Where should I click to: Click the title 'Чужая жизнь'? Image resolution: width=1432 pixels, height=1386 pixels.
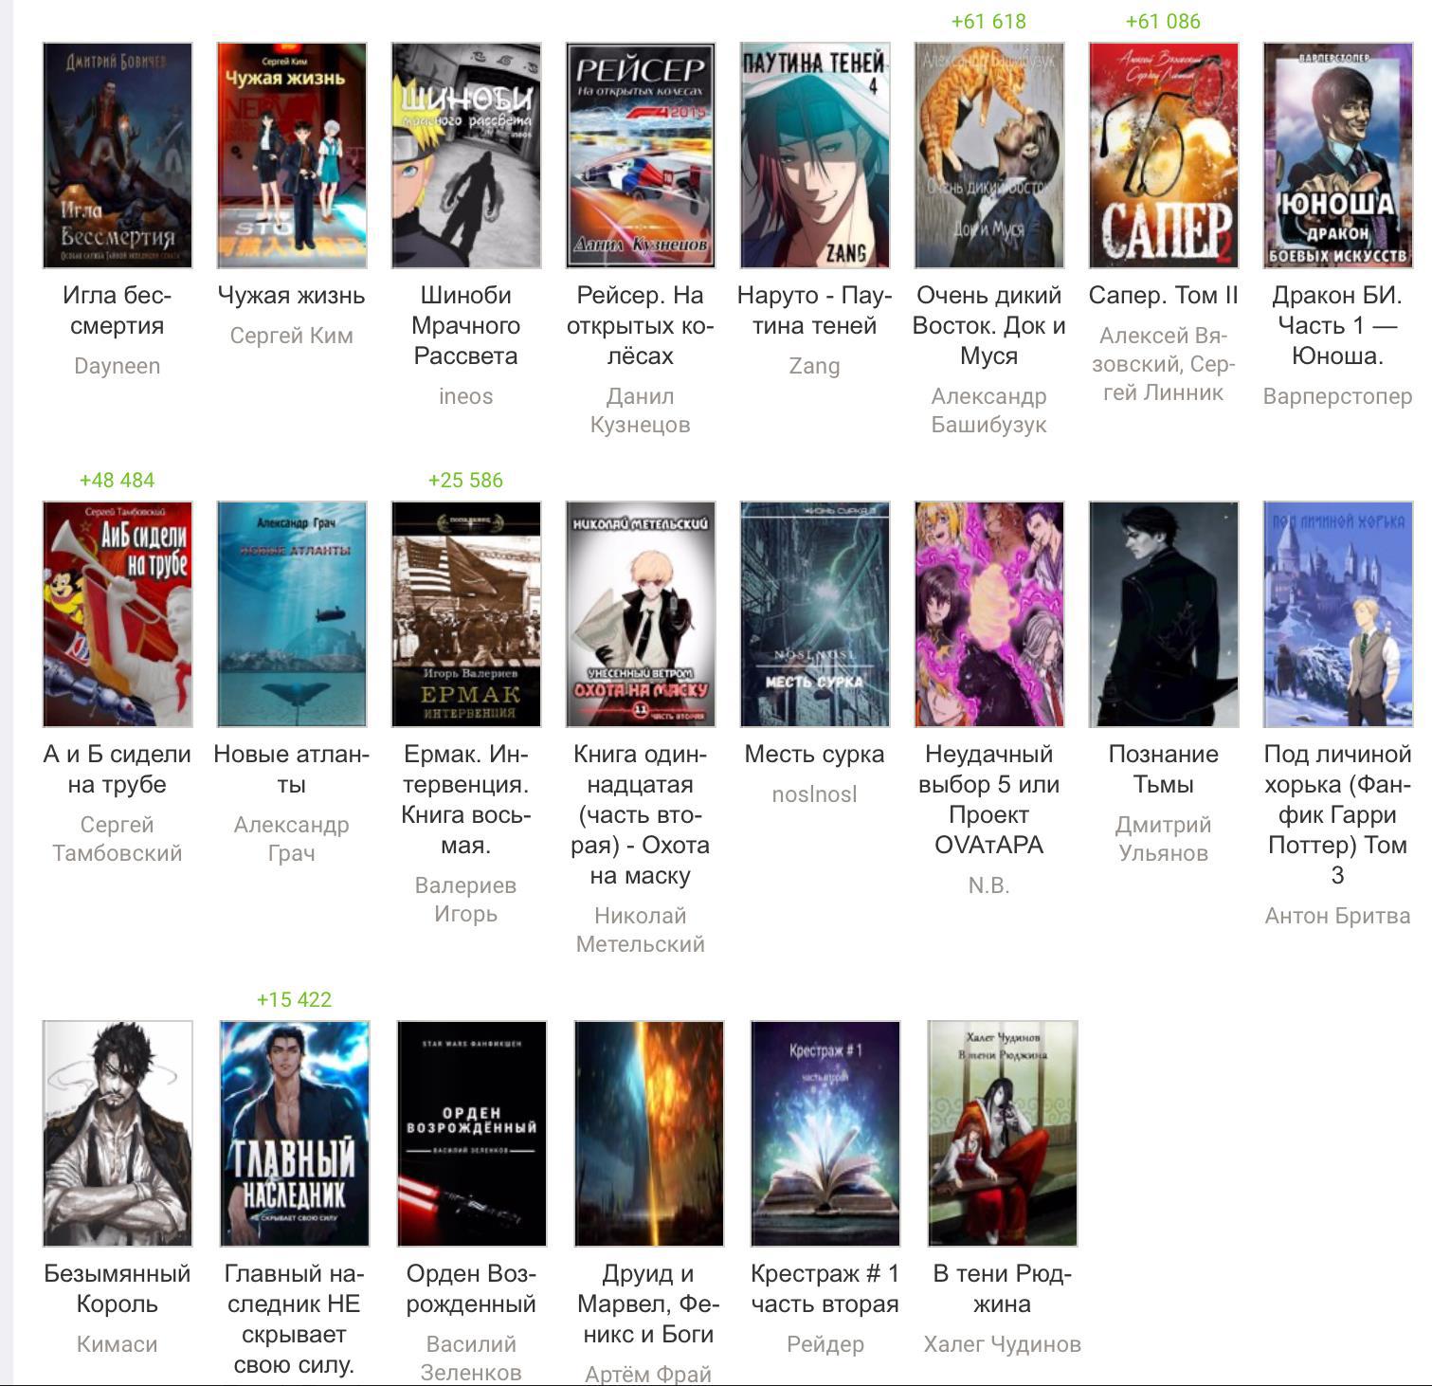pos(292,295)
